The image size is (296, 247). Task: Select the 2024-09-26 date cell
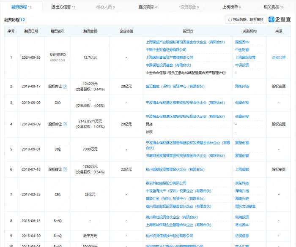[31, 57]
